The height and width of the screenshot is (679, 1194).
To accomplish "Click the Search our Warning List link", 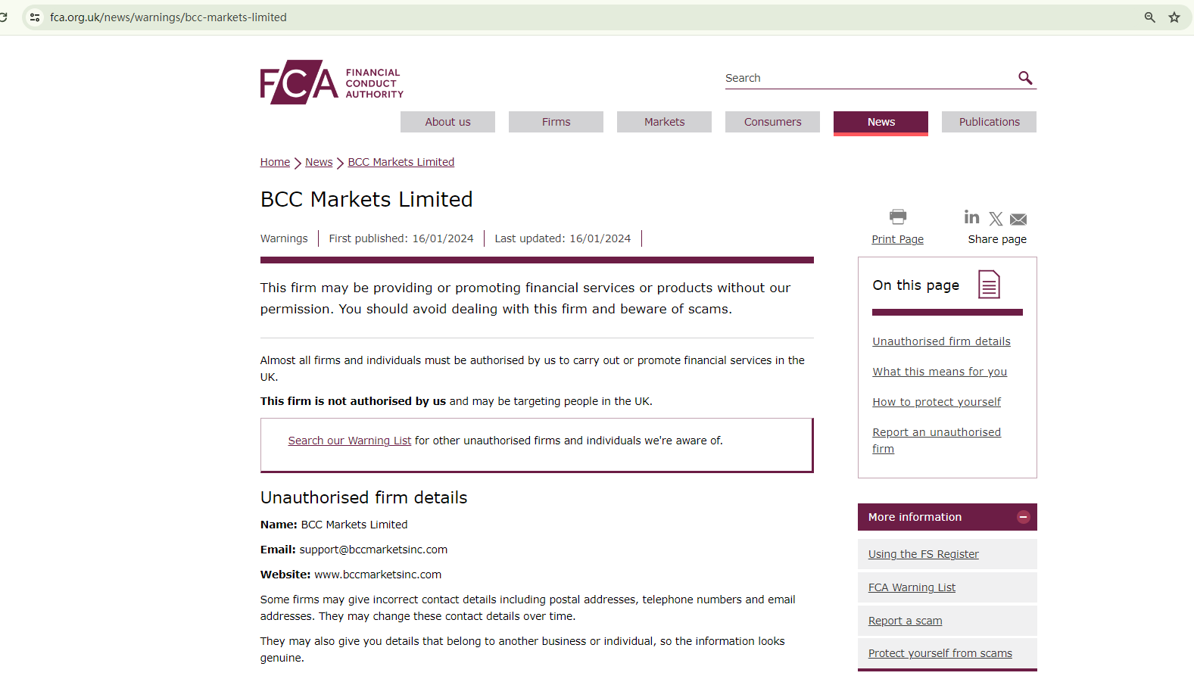I will [x=349, y=441].
